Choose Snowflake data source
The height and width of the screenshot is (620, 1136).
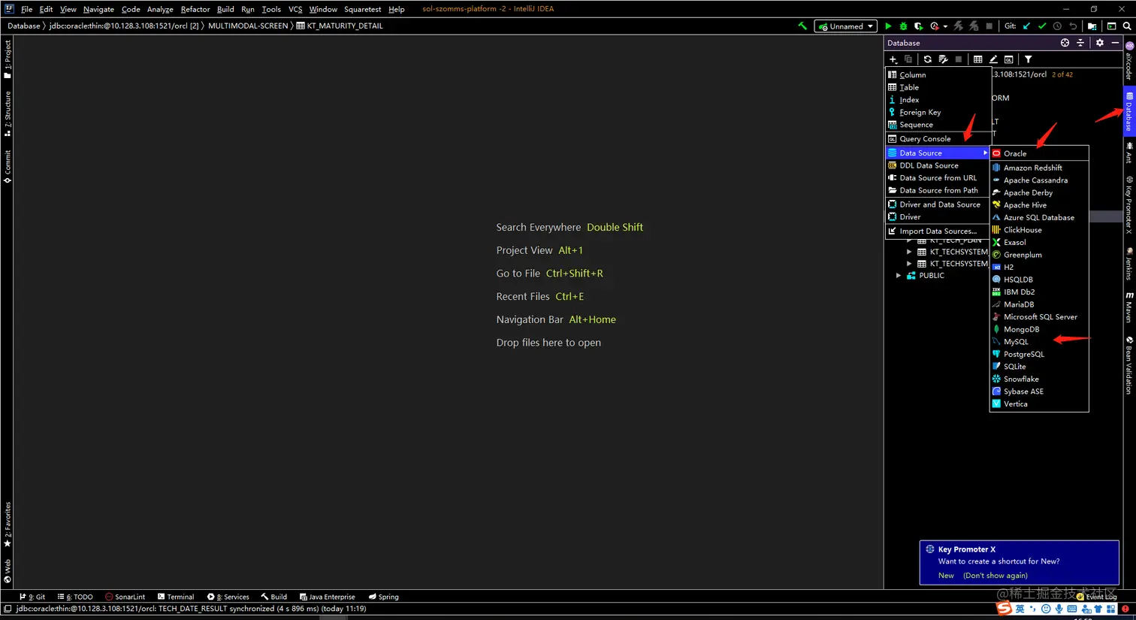click(1039, 379)
